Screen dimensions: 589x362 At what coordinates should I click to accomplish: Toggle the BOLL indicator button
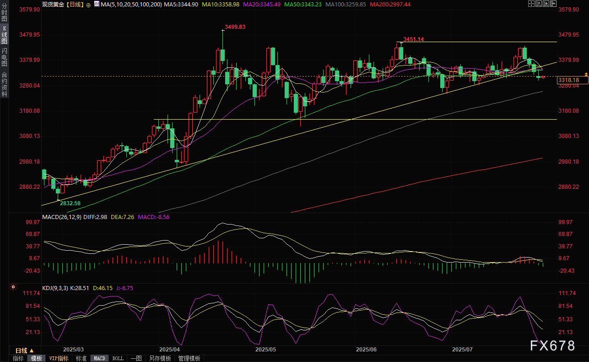coord(118,358)
